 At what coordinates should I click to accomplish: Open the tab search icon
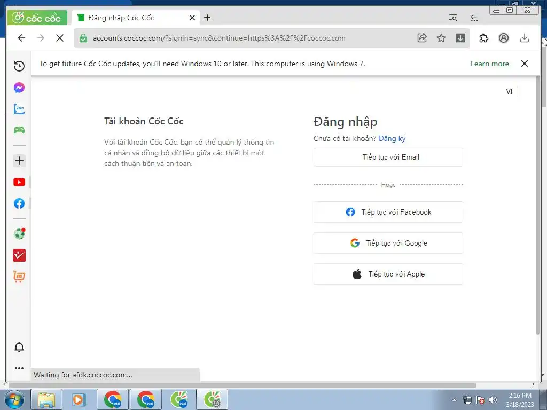pyautogui.click(x=453, y=18)
